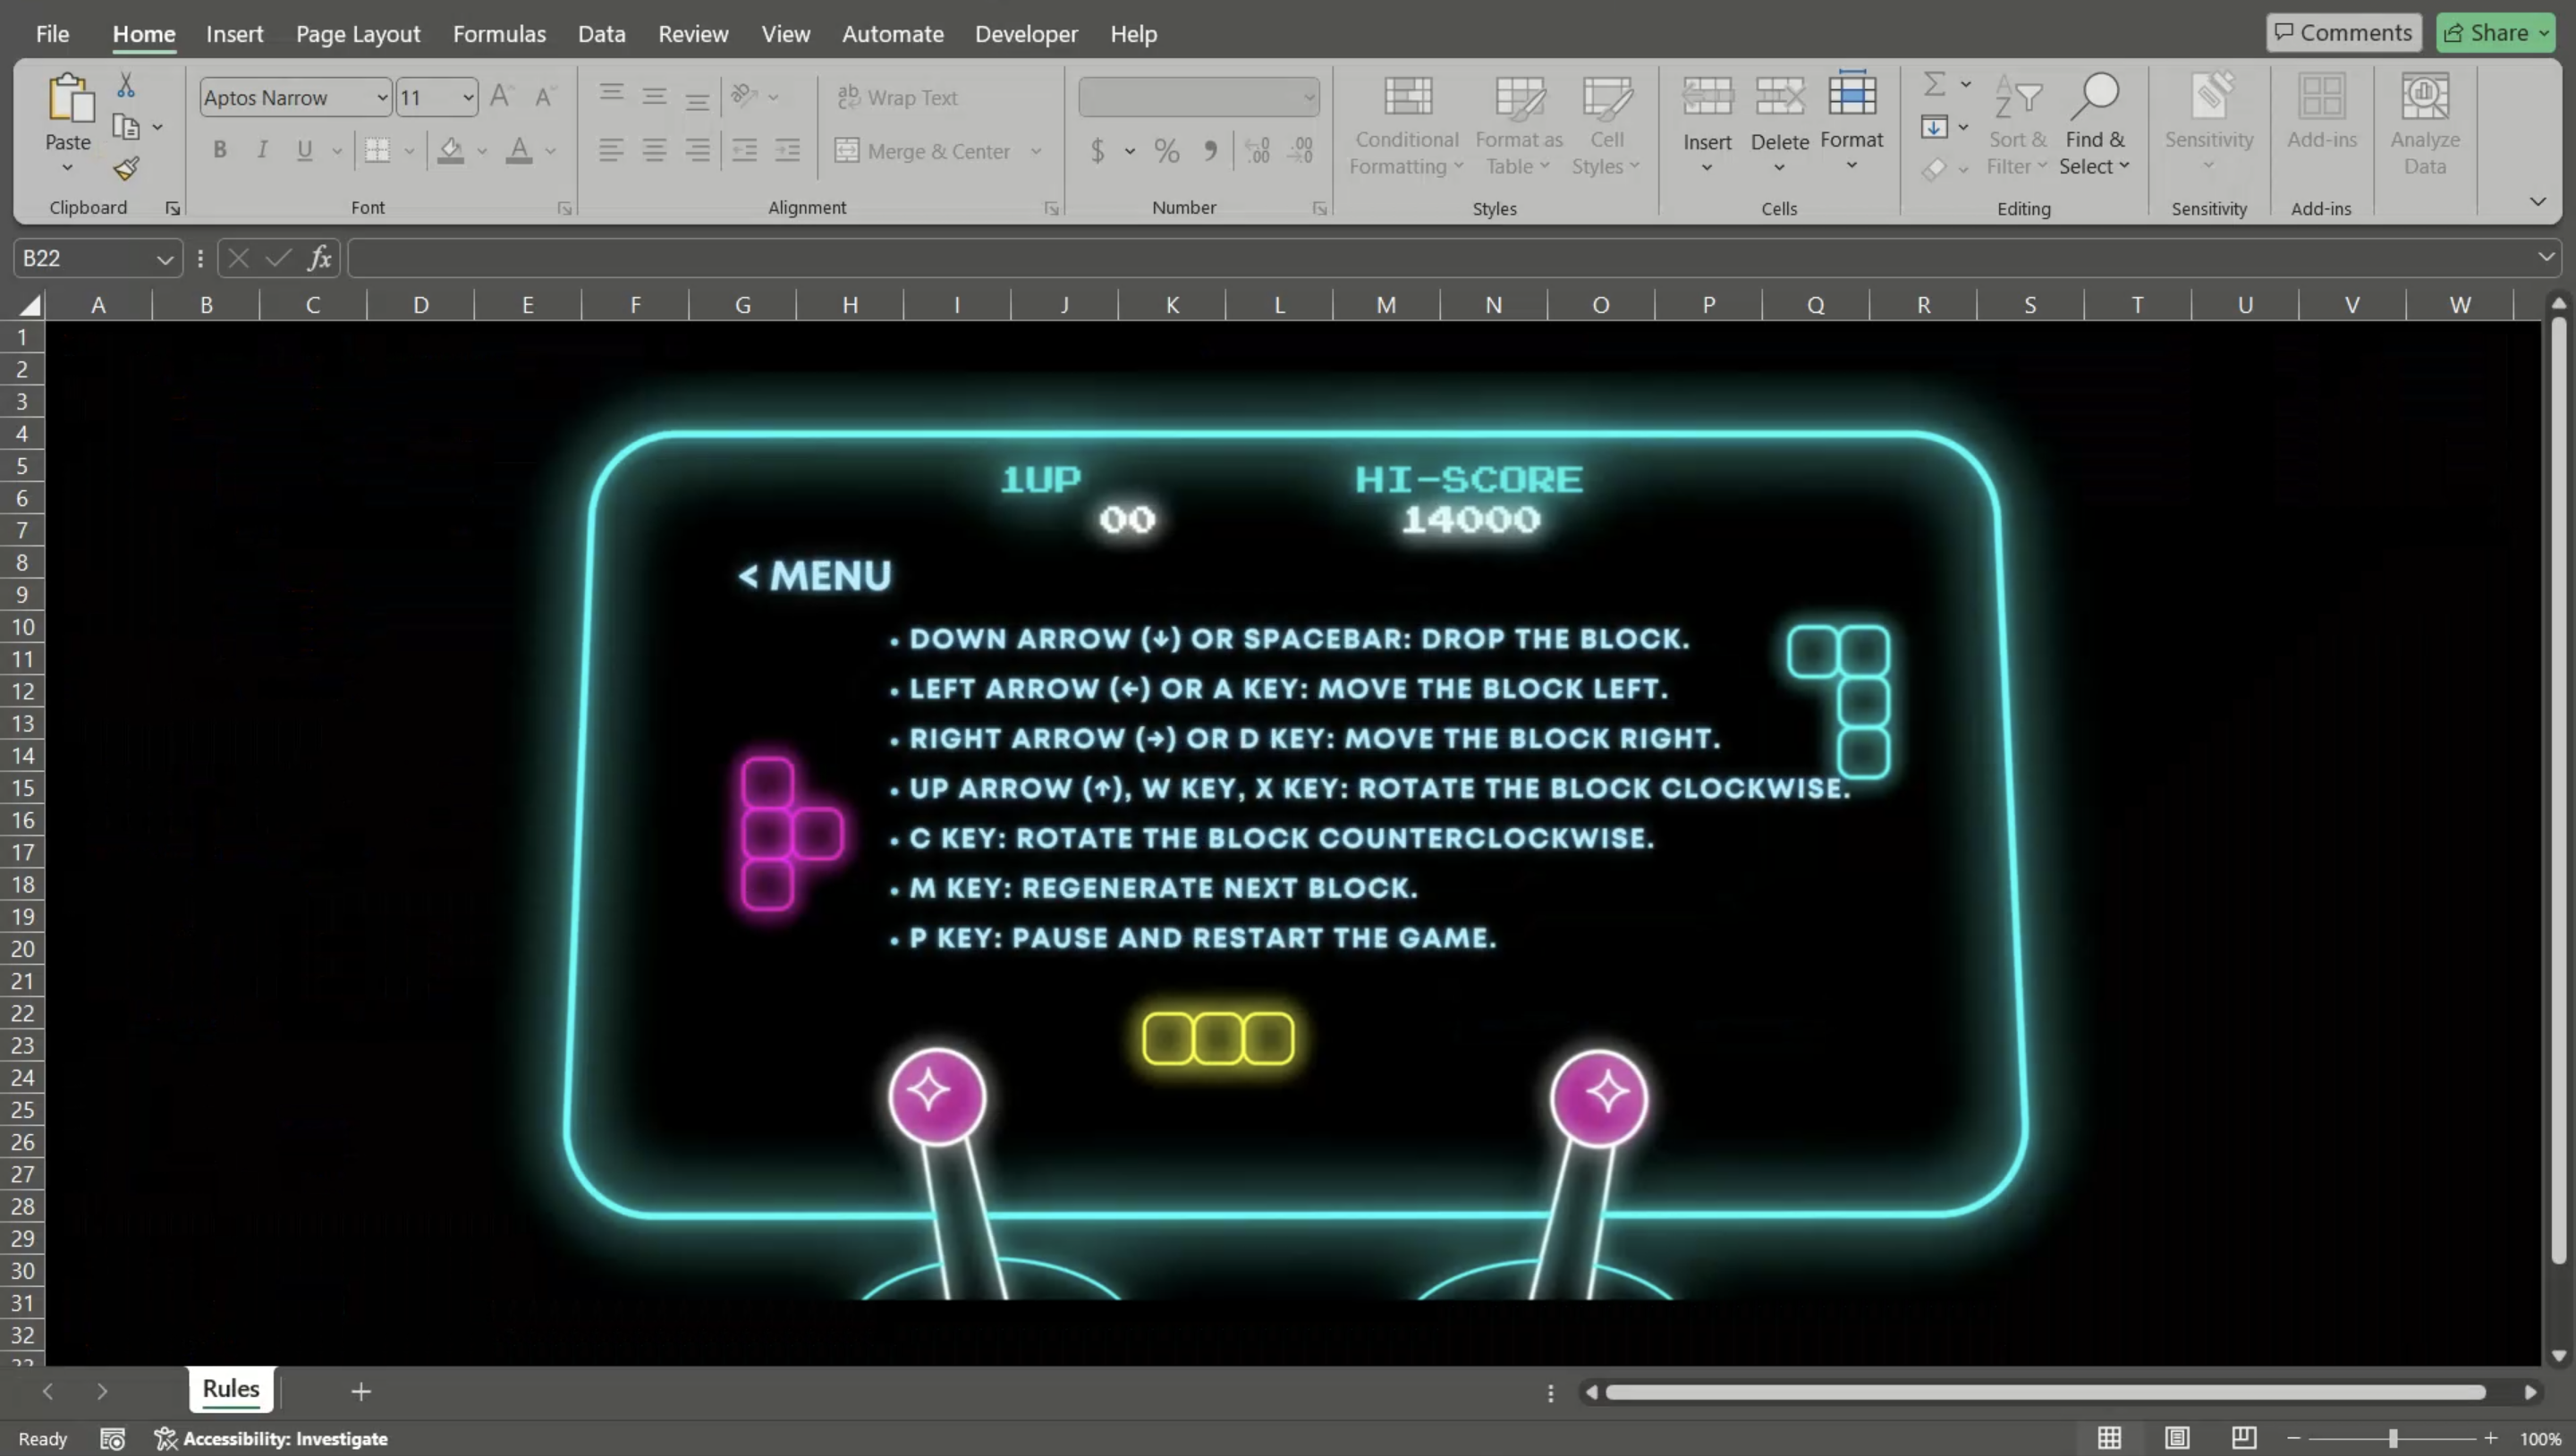Click the AutoSum sigma icon
This screenshot has width=2576, height=1456.
[x=1935, y=85]
